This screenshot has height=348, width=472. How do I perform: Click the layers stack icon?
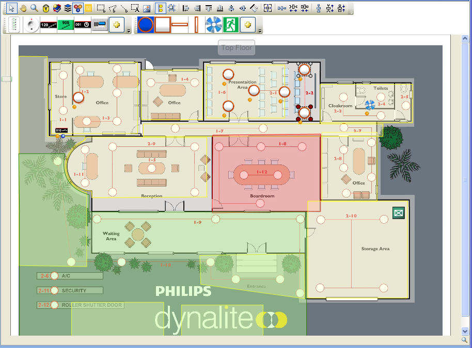click(67, 8)
